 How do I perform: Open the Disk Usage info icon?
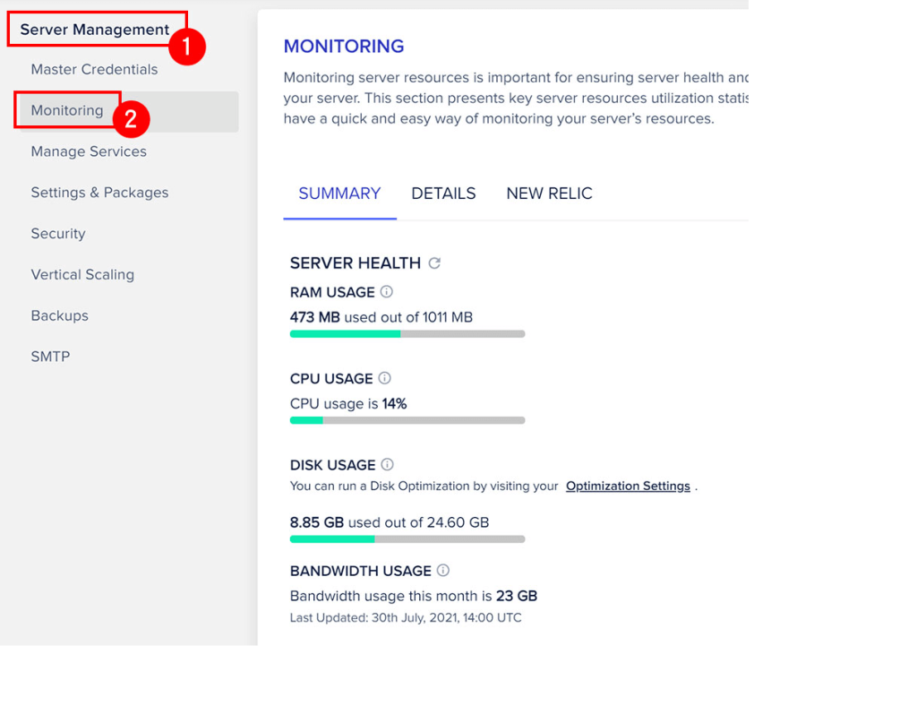tap(387, 464)
